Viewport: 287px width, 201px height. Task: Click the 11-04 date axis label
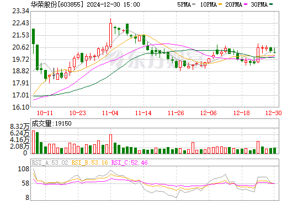click(110, 113)
